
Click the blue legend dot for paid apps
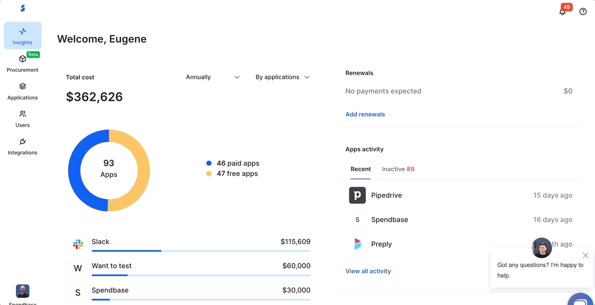pyautogui.click(x=209, y=163)
